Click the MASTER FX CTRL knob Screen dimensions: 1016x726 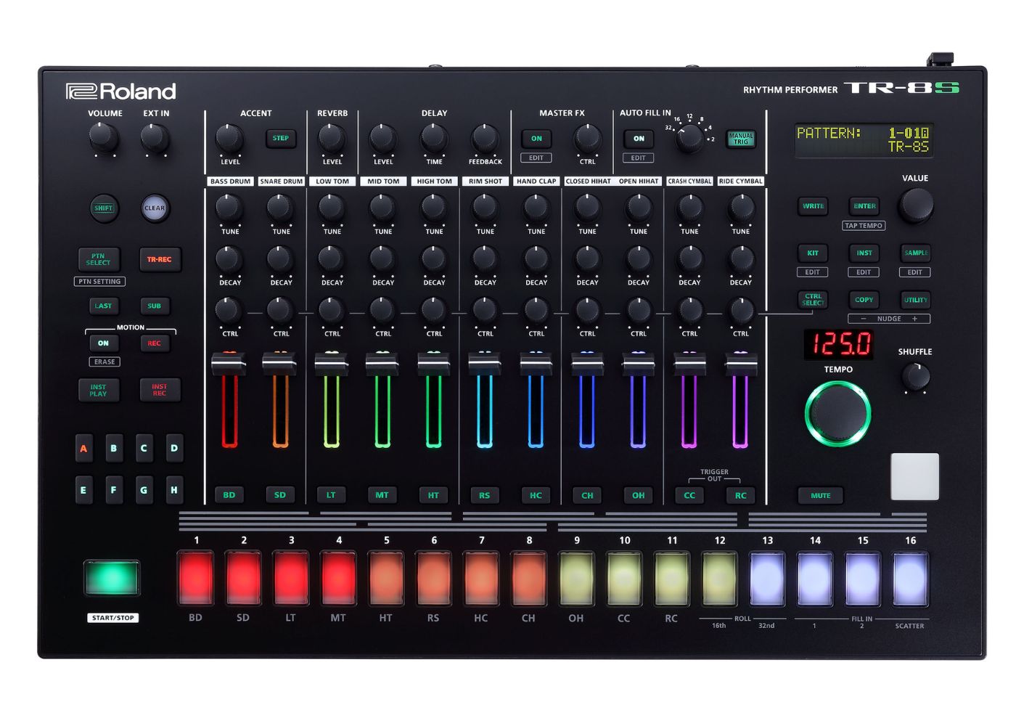click(587, 137)
